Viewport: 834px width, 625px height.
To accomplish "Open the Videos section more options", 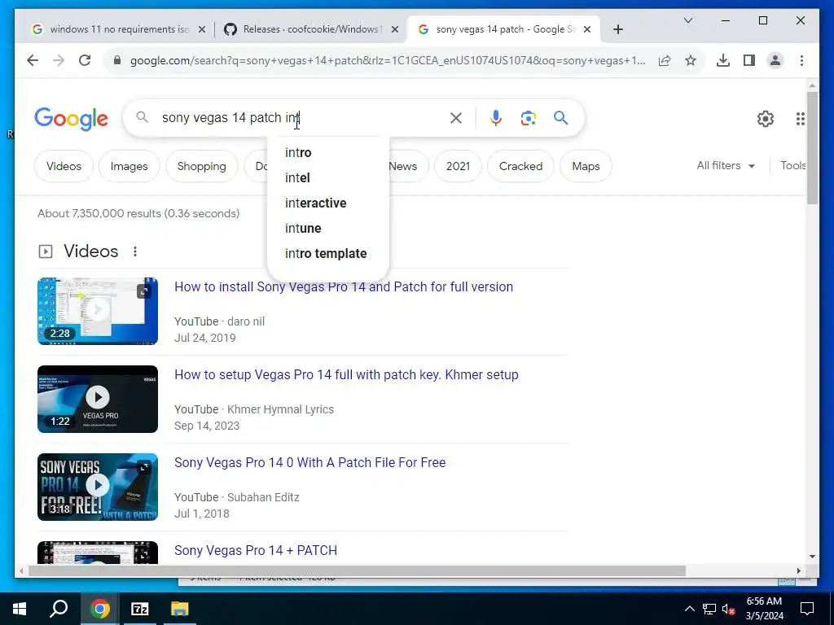I will tap(135, 251).
